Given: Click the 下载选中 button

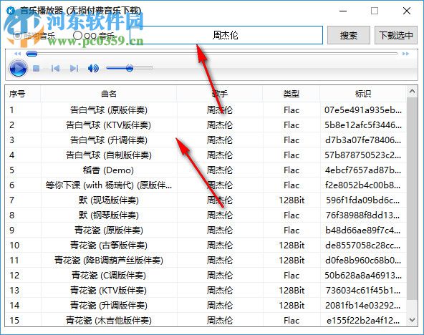Looking at the screenshot, I should [396, 35].
